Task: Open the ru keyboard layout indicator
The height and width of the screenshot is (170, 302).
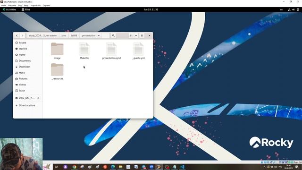Action: pos(281,9)
